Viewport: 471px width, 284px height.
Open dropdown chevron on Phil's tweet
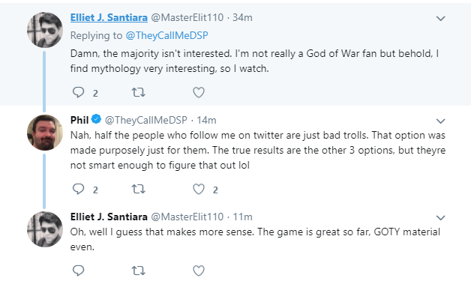(440, 121)
